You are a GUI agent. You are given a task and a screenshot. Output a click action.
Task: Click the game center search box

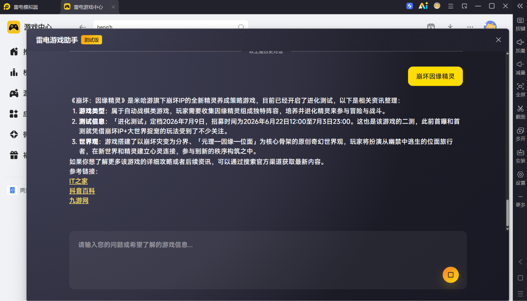(171, 25)
